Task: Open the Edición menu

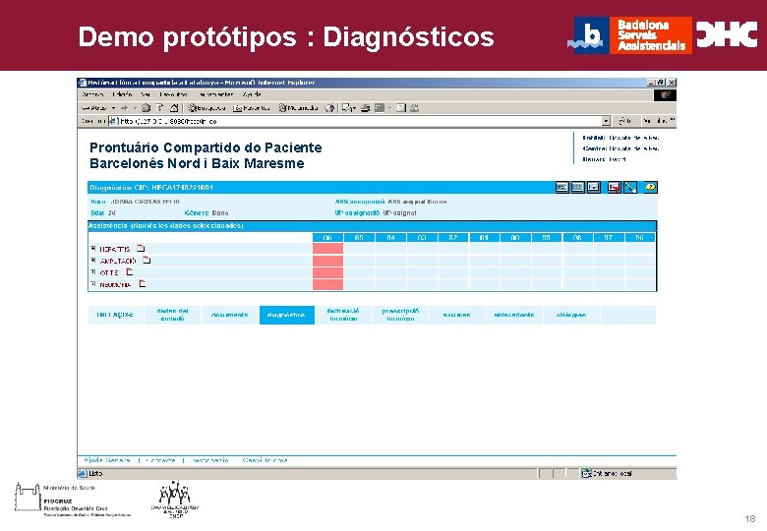Action: coord(122,94)
